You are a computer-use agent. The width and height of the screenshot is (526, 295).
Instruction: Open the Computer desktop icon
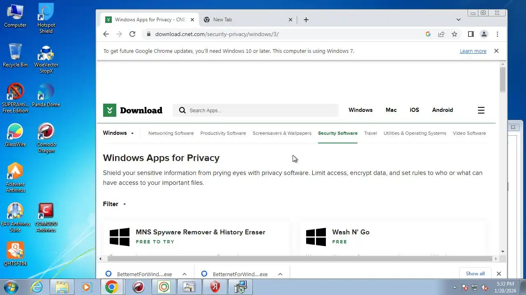pyautogui.click(x=15, y=16)
